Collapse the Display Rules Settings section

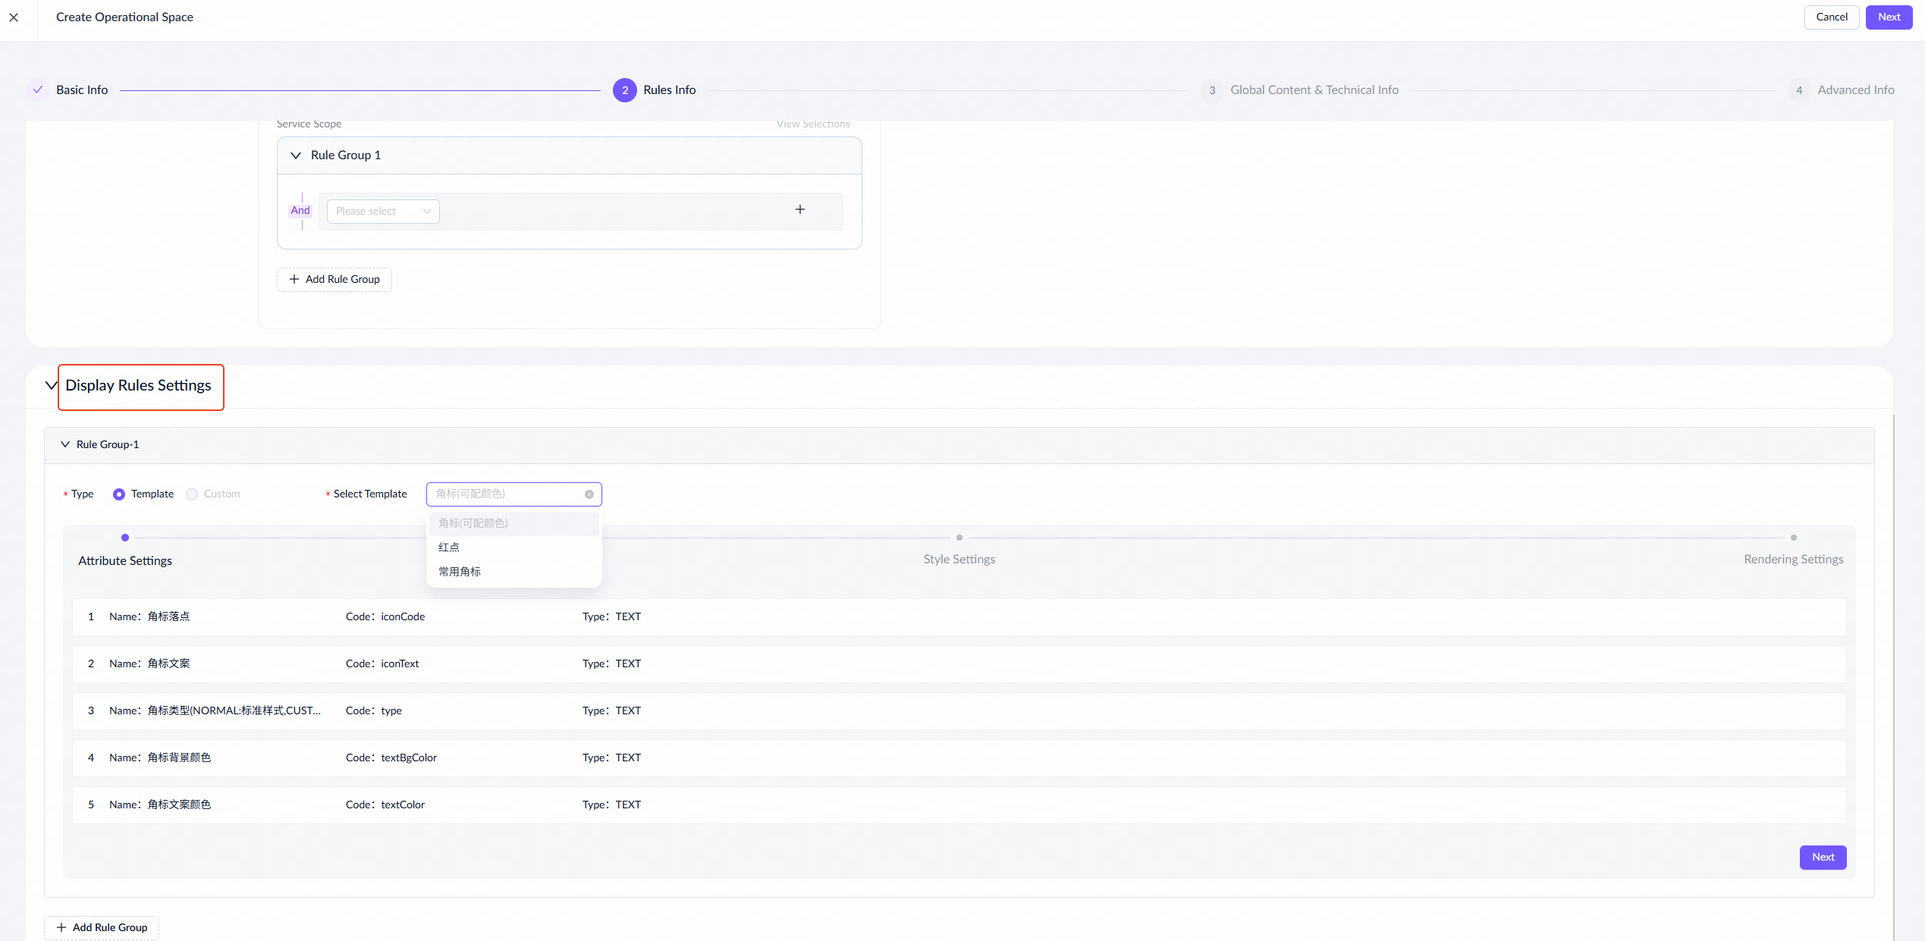(51, 386)
